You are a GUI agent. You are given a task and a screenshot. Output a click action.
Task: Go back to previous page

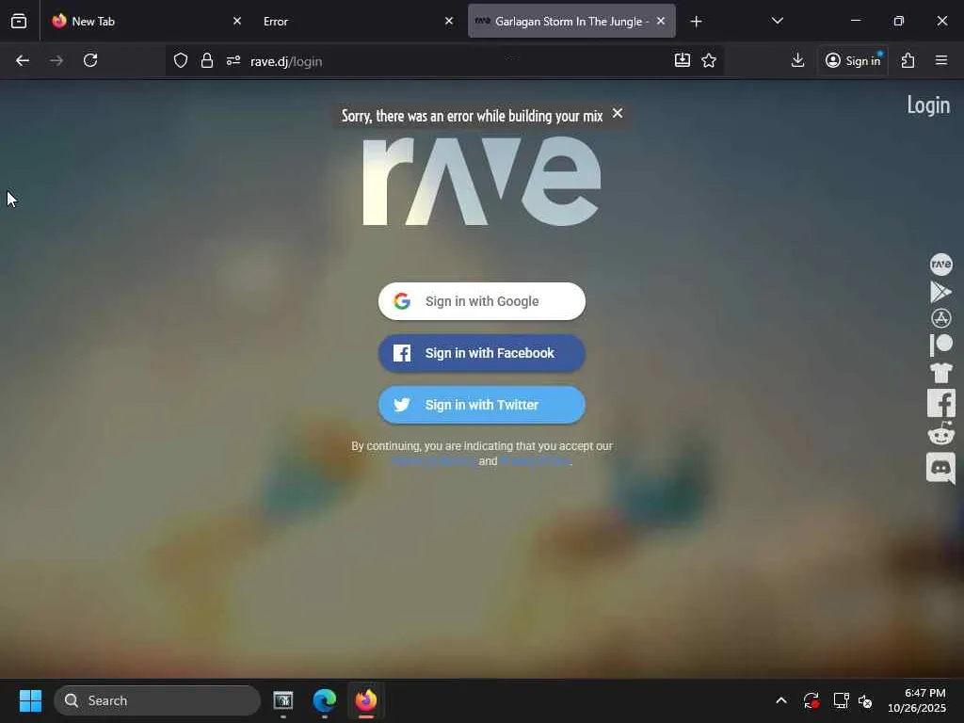[23, 60]
